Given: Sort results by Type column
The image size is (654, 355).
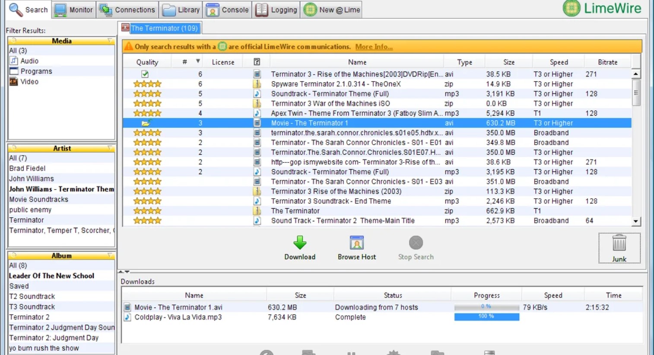Looking at the screenshot, I should [464, 62].
